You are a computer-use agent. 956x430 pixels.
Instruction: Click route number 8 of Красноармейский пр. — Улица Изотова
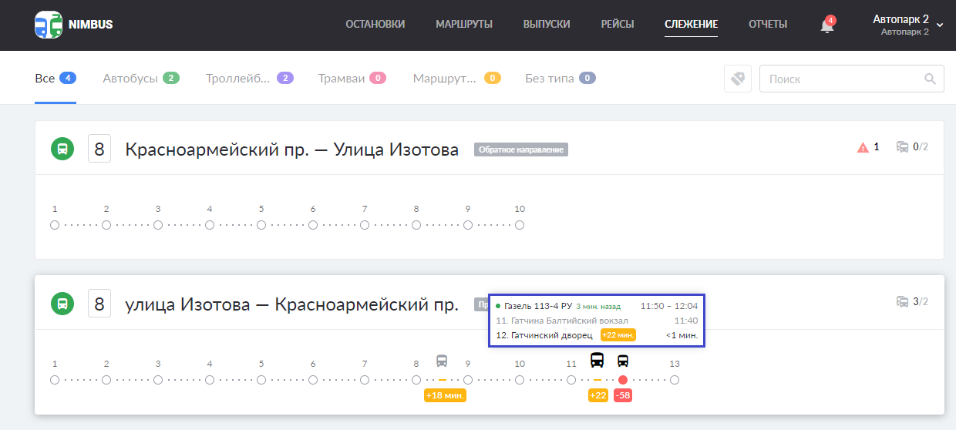[x=99, y=149]
